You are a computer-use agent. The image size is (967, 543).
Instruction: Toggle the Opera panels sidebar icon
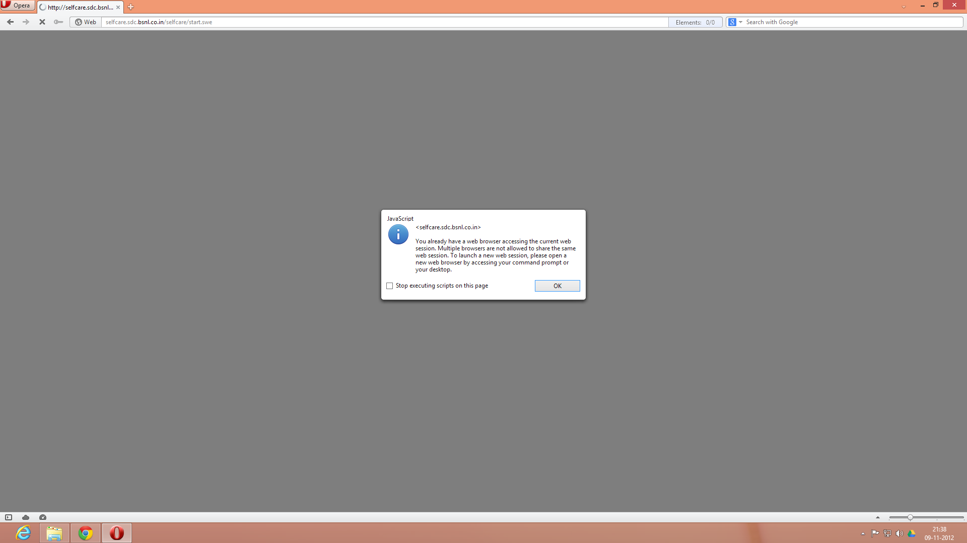(9, 517)
